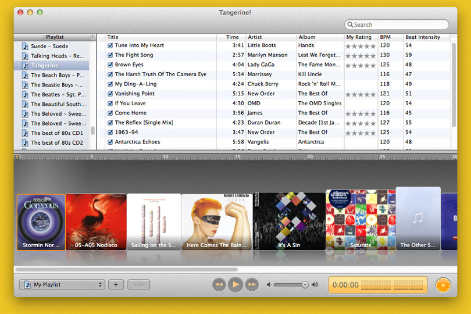Image resolution: width=471 pixels, height=314 pixels.
Task: Select the It's A Sin album cover
Action: [x=289, y=221]
